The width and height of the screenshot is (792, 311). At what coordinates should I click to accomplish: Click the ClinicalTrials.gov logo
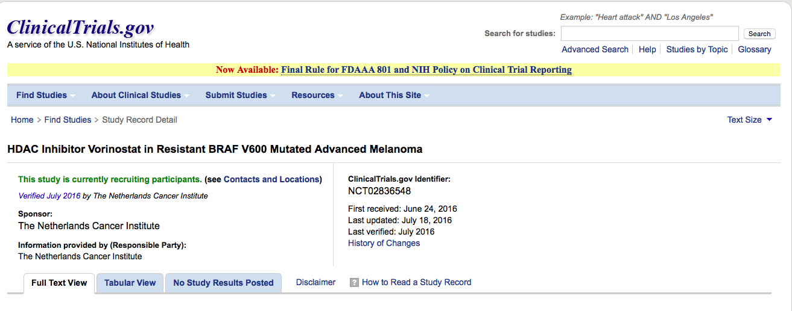[80, 27]
